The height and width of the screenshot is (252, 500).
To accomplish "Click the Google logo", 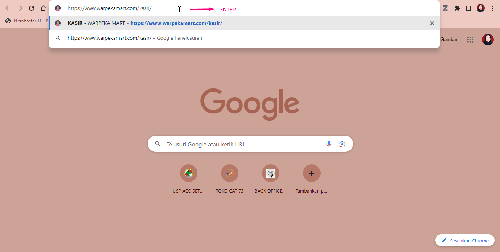I will pos(250,105).
